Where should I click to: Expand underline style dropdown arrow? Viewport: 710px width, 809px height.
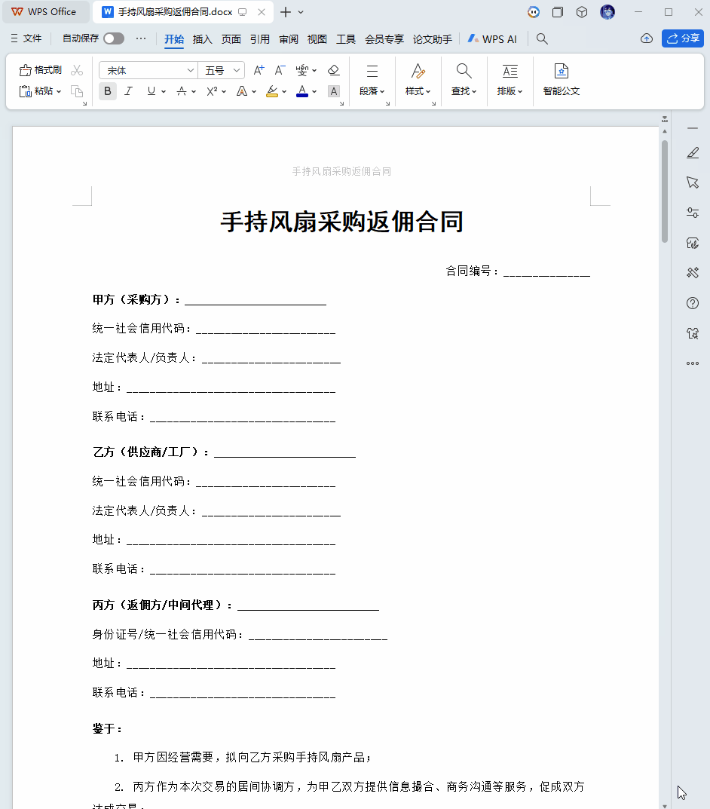click(x=164, y=91)
